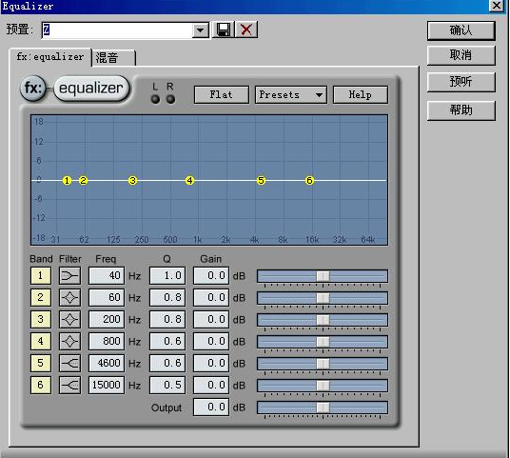
Task: Toggle Band 6 enable button
Action: (41, 385)
